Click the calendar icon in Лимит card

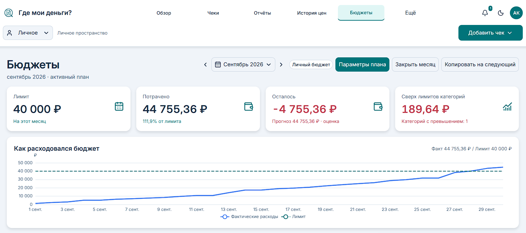[x=119, y=106]
